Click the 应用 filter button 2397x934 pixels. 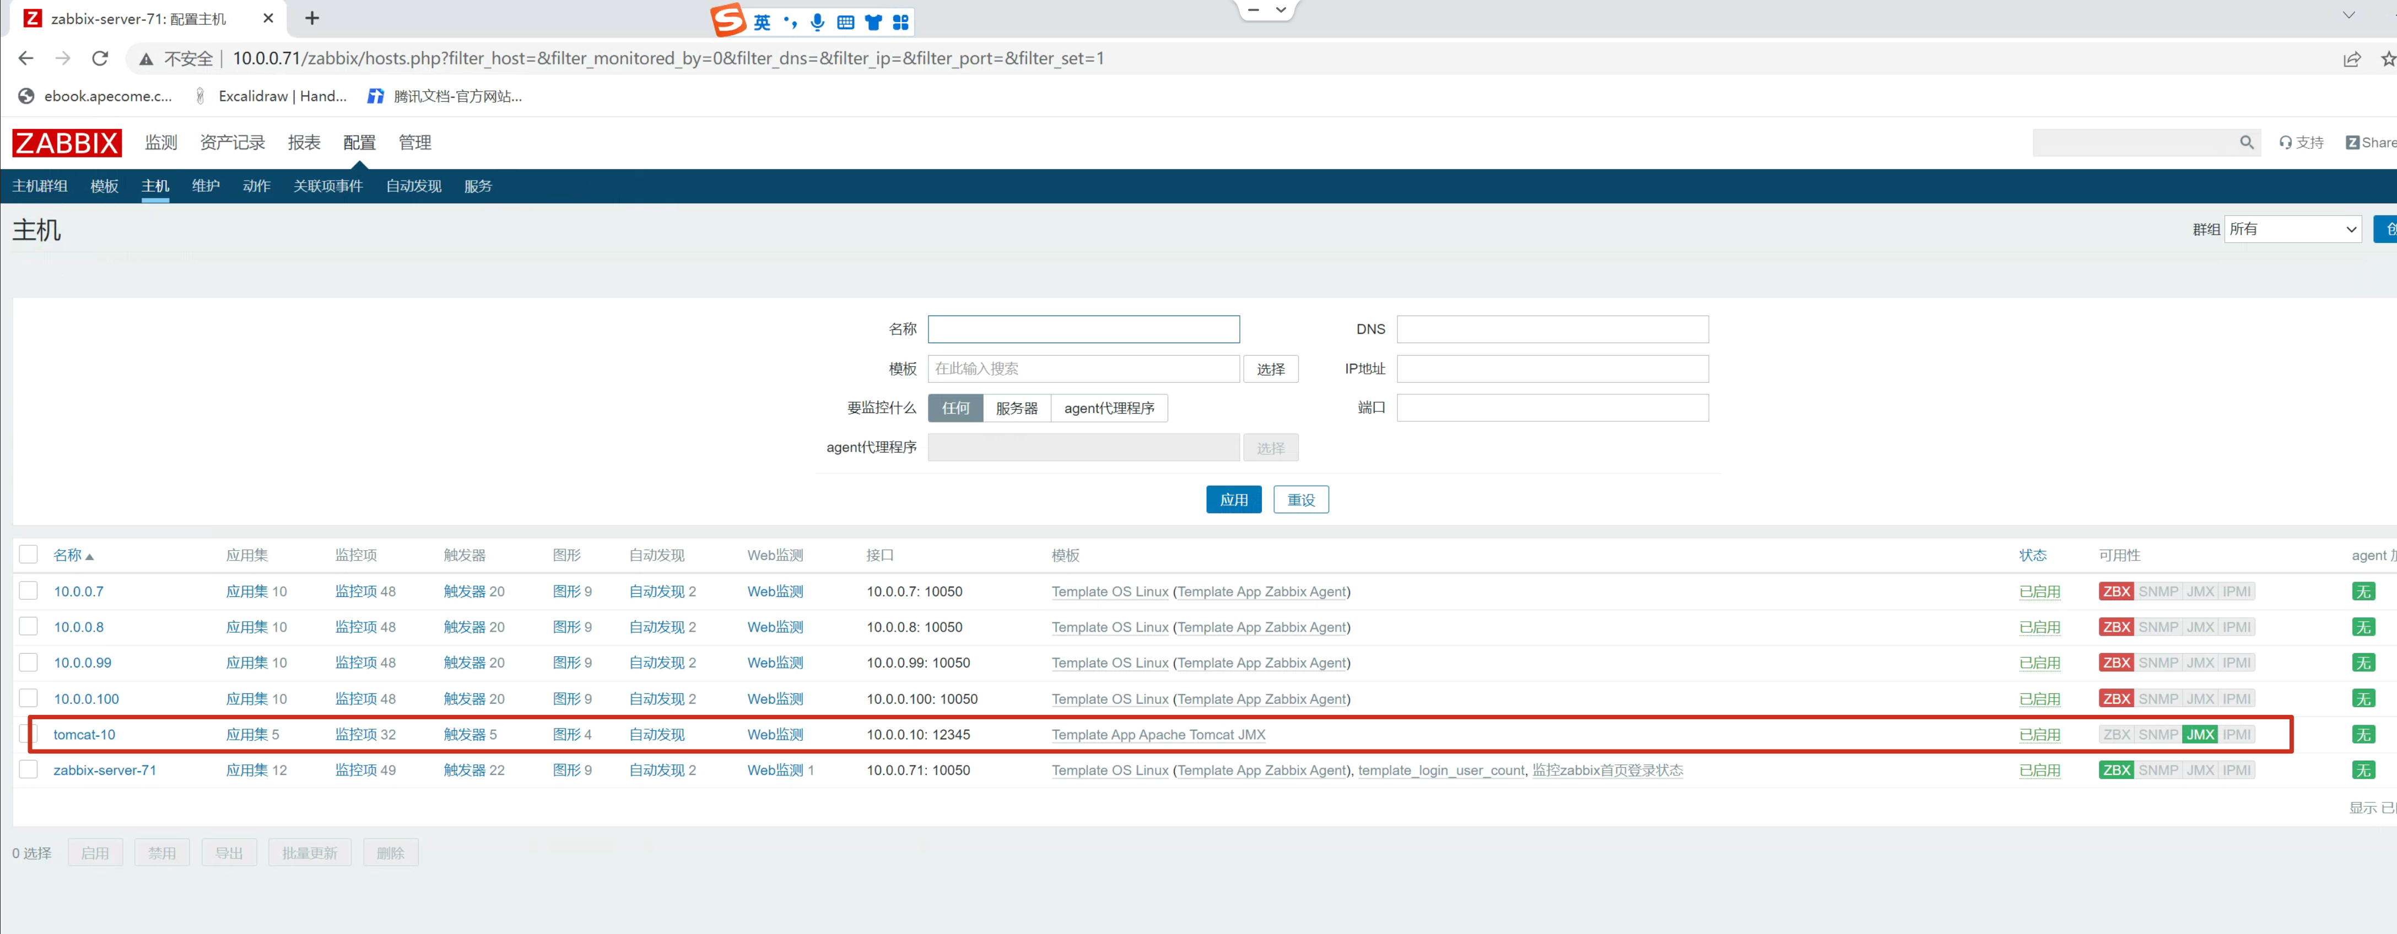pyautogui.click(x=1233, y=499)
